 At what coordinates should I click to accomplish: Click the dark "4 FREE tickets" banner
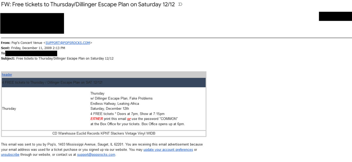[x=104, y=82]
